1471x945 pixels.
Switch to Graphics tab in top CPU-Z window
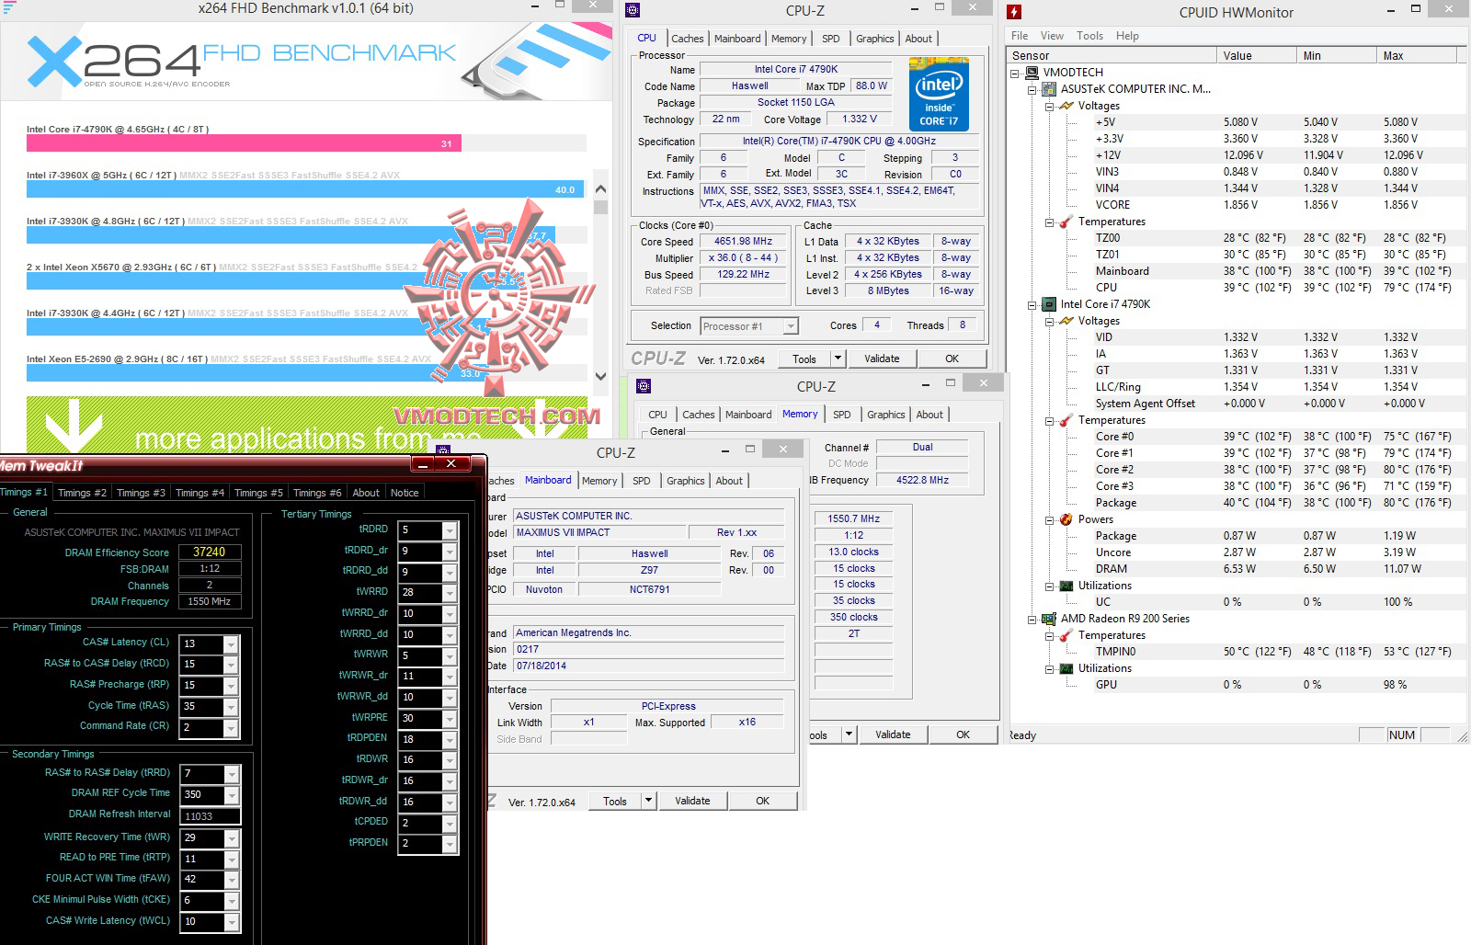(x=874, y=39)
